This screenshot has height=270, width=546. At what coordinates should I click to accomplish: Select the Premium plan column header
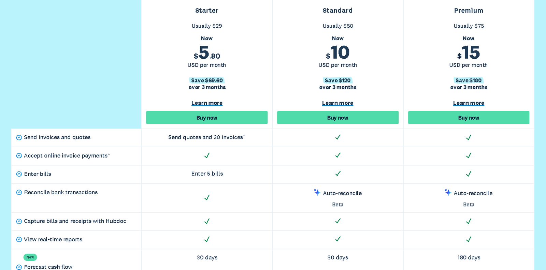[469, 11]
